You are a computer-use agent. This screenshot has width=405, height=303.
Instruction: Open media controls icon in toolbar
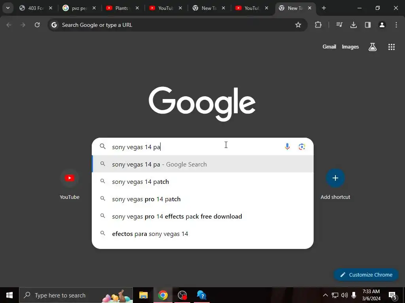[339, 25]
